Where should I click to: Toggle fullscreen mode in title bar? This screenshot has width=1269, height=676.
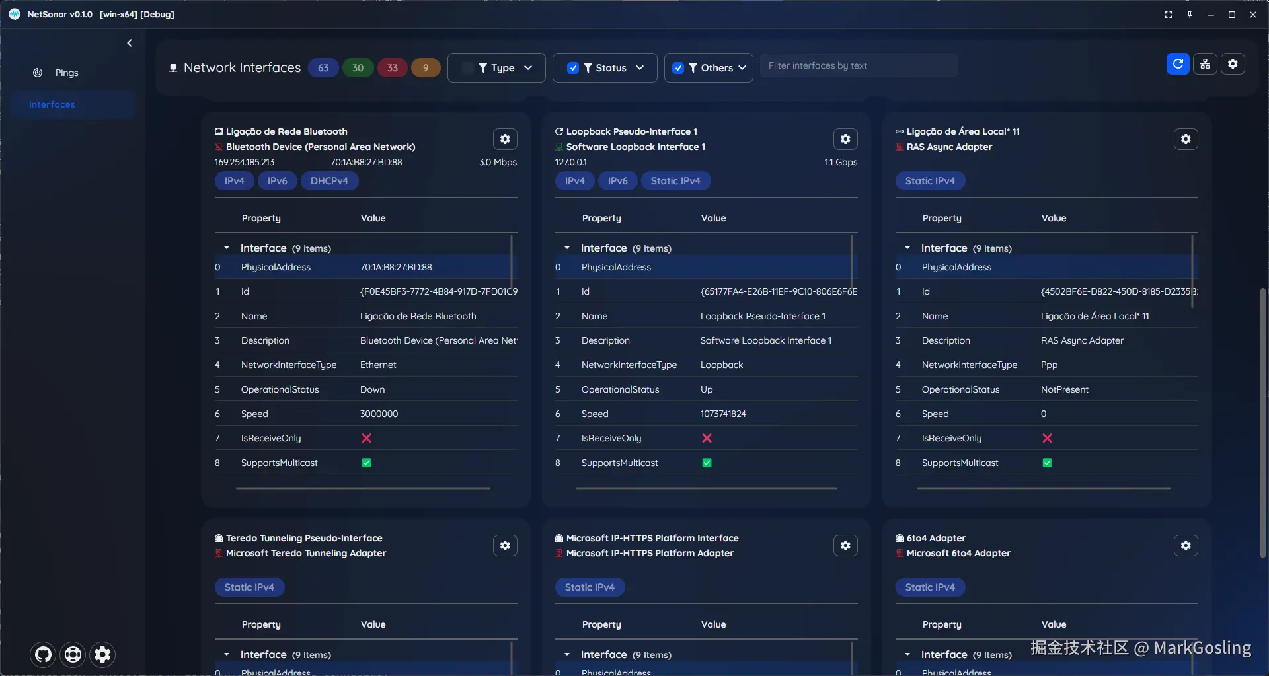pyautogui.click(x=1169, y=15)
